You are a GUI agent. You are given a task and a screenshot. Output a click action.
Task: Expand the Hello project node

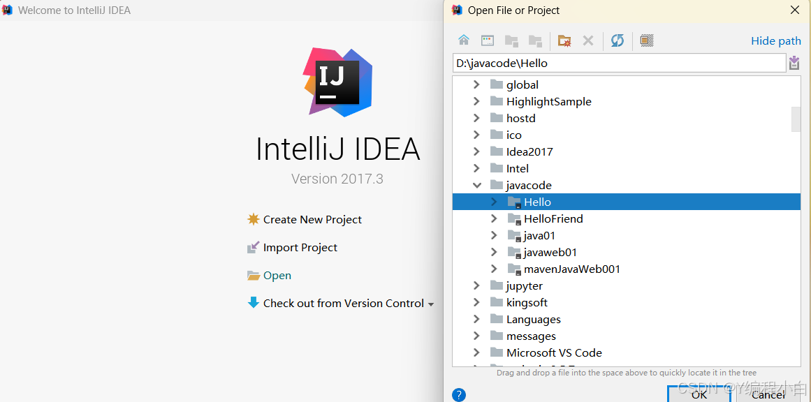click(494, 202)
